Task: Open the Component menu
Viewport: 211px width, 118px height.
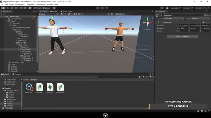Action: pos(30,5)
